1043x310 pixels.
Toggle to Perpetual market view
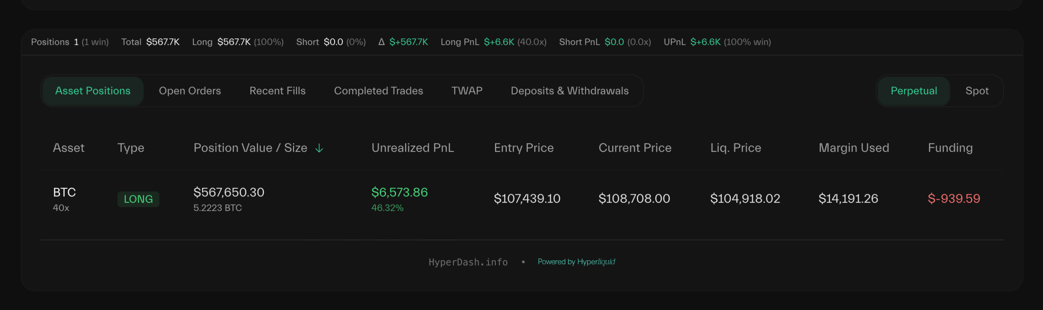tap(913, 91)
